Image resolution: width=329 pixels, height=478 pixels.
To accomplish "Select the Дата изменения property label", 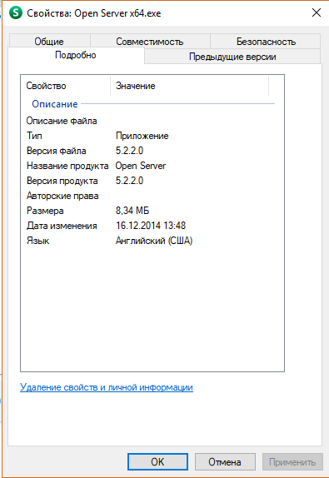I will [62, 226].
